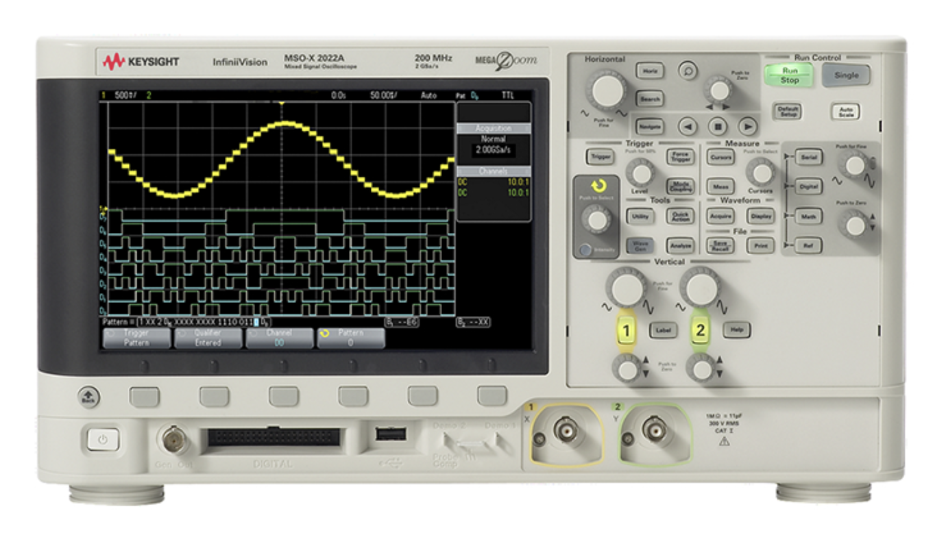The width and height of the screenshot is (946, 533).
Task: Tap the Label key
Action: (663, 331)
